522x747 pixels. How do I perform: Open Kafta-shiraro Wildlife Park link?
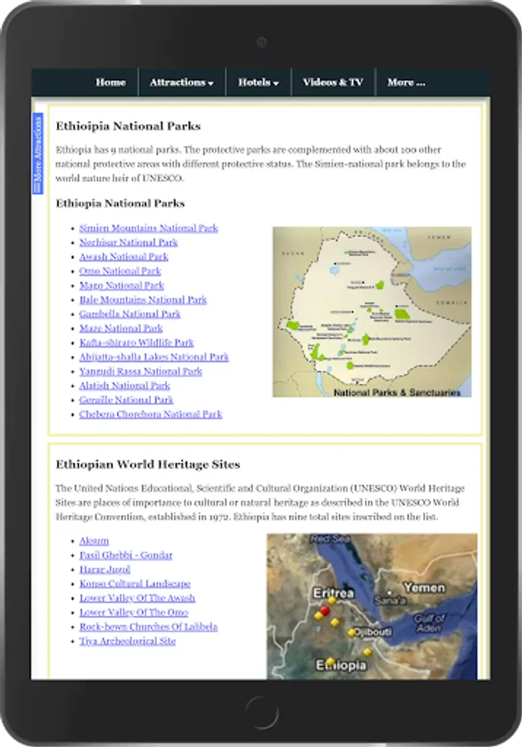point(136,343)
